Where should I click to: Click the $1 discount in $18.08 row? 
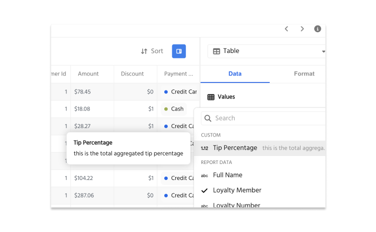point(151,109)
